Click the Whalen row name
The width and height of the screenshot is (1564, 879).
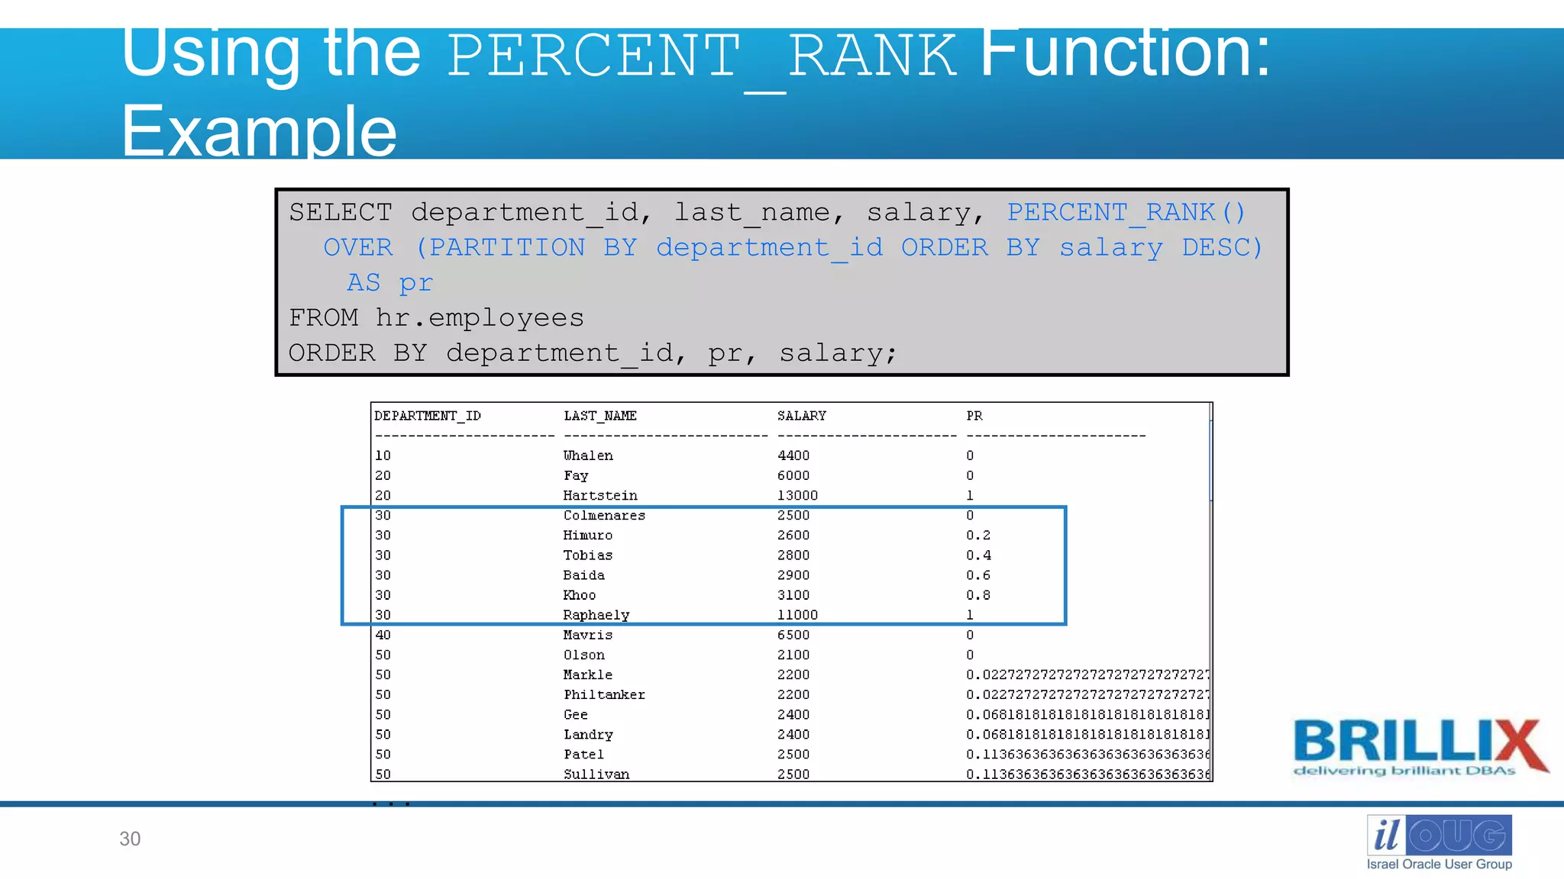point(588,456)
